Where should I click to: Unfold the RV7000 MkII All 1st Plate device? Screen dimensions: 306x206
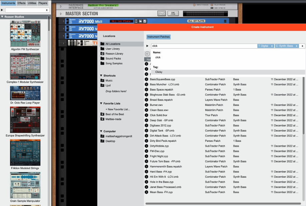tap(63, 21)
